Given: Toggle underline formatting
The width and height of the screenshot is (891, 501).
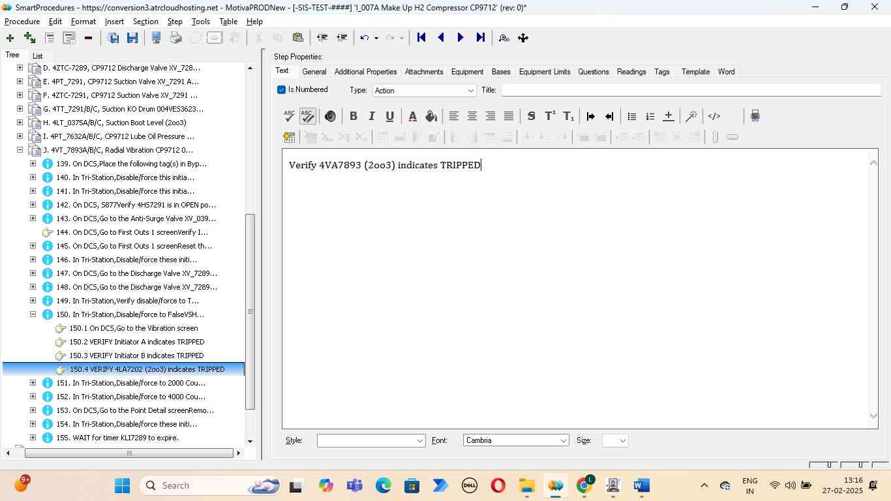Looking at the screenshot, I should pos(389,116).
